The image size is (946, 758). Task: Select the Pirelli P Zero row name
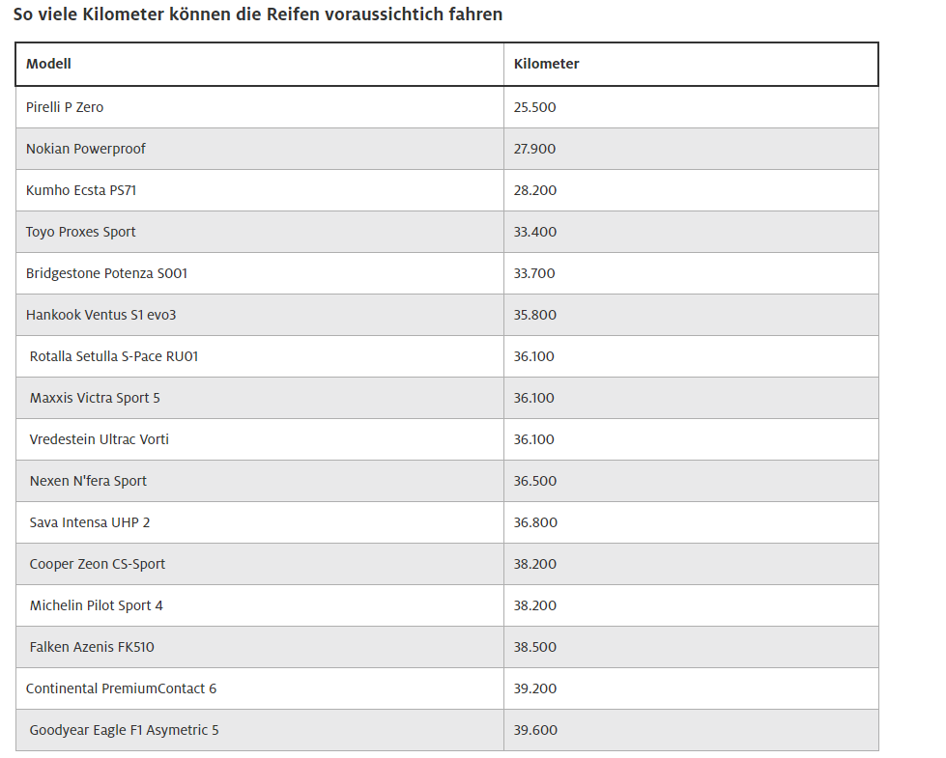65,107
